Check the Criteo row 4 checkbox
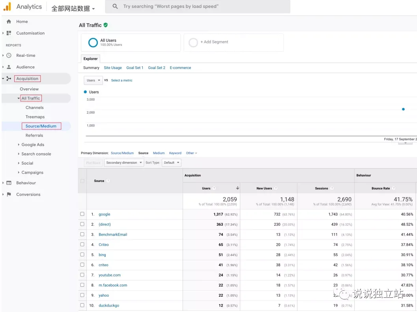Screen dimensions: 417x312 click(x=82, y=244)
